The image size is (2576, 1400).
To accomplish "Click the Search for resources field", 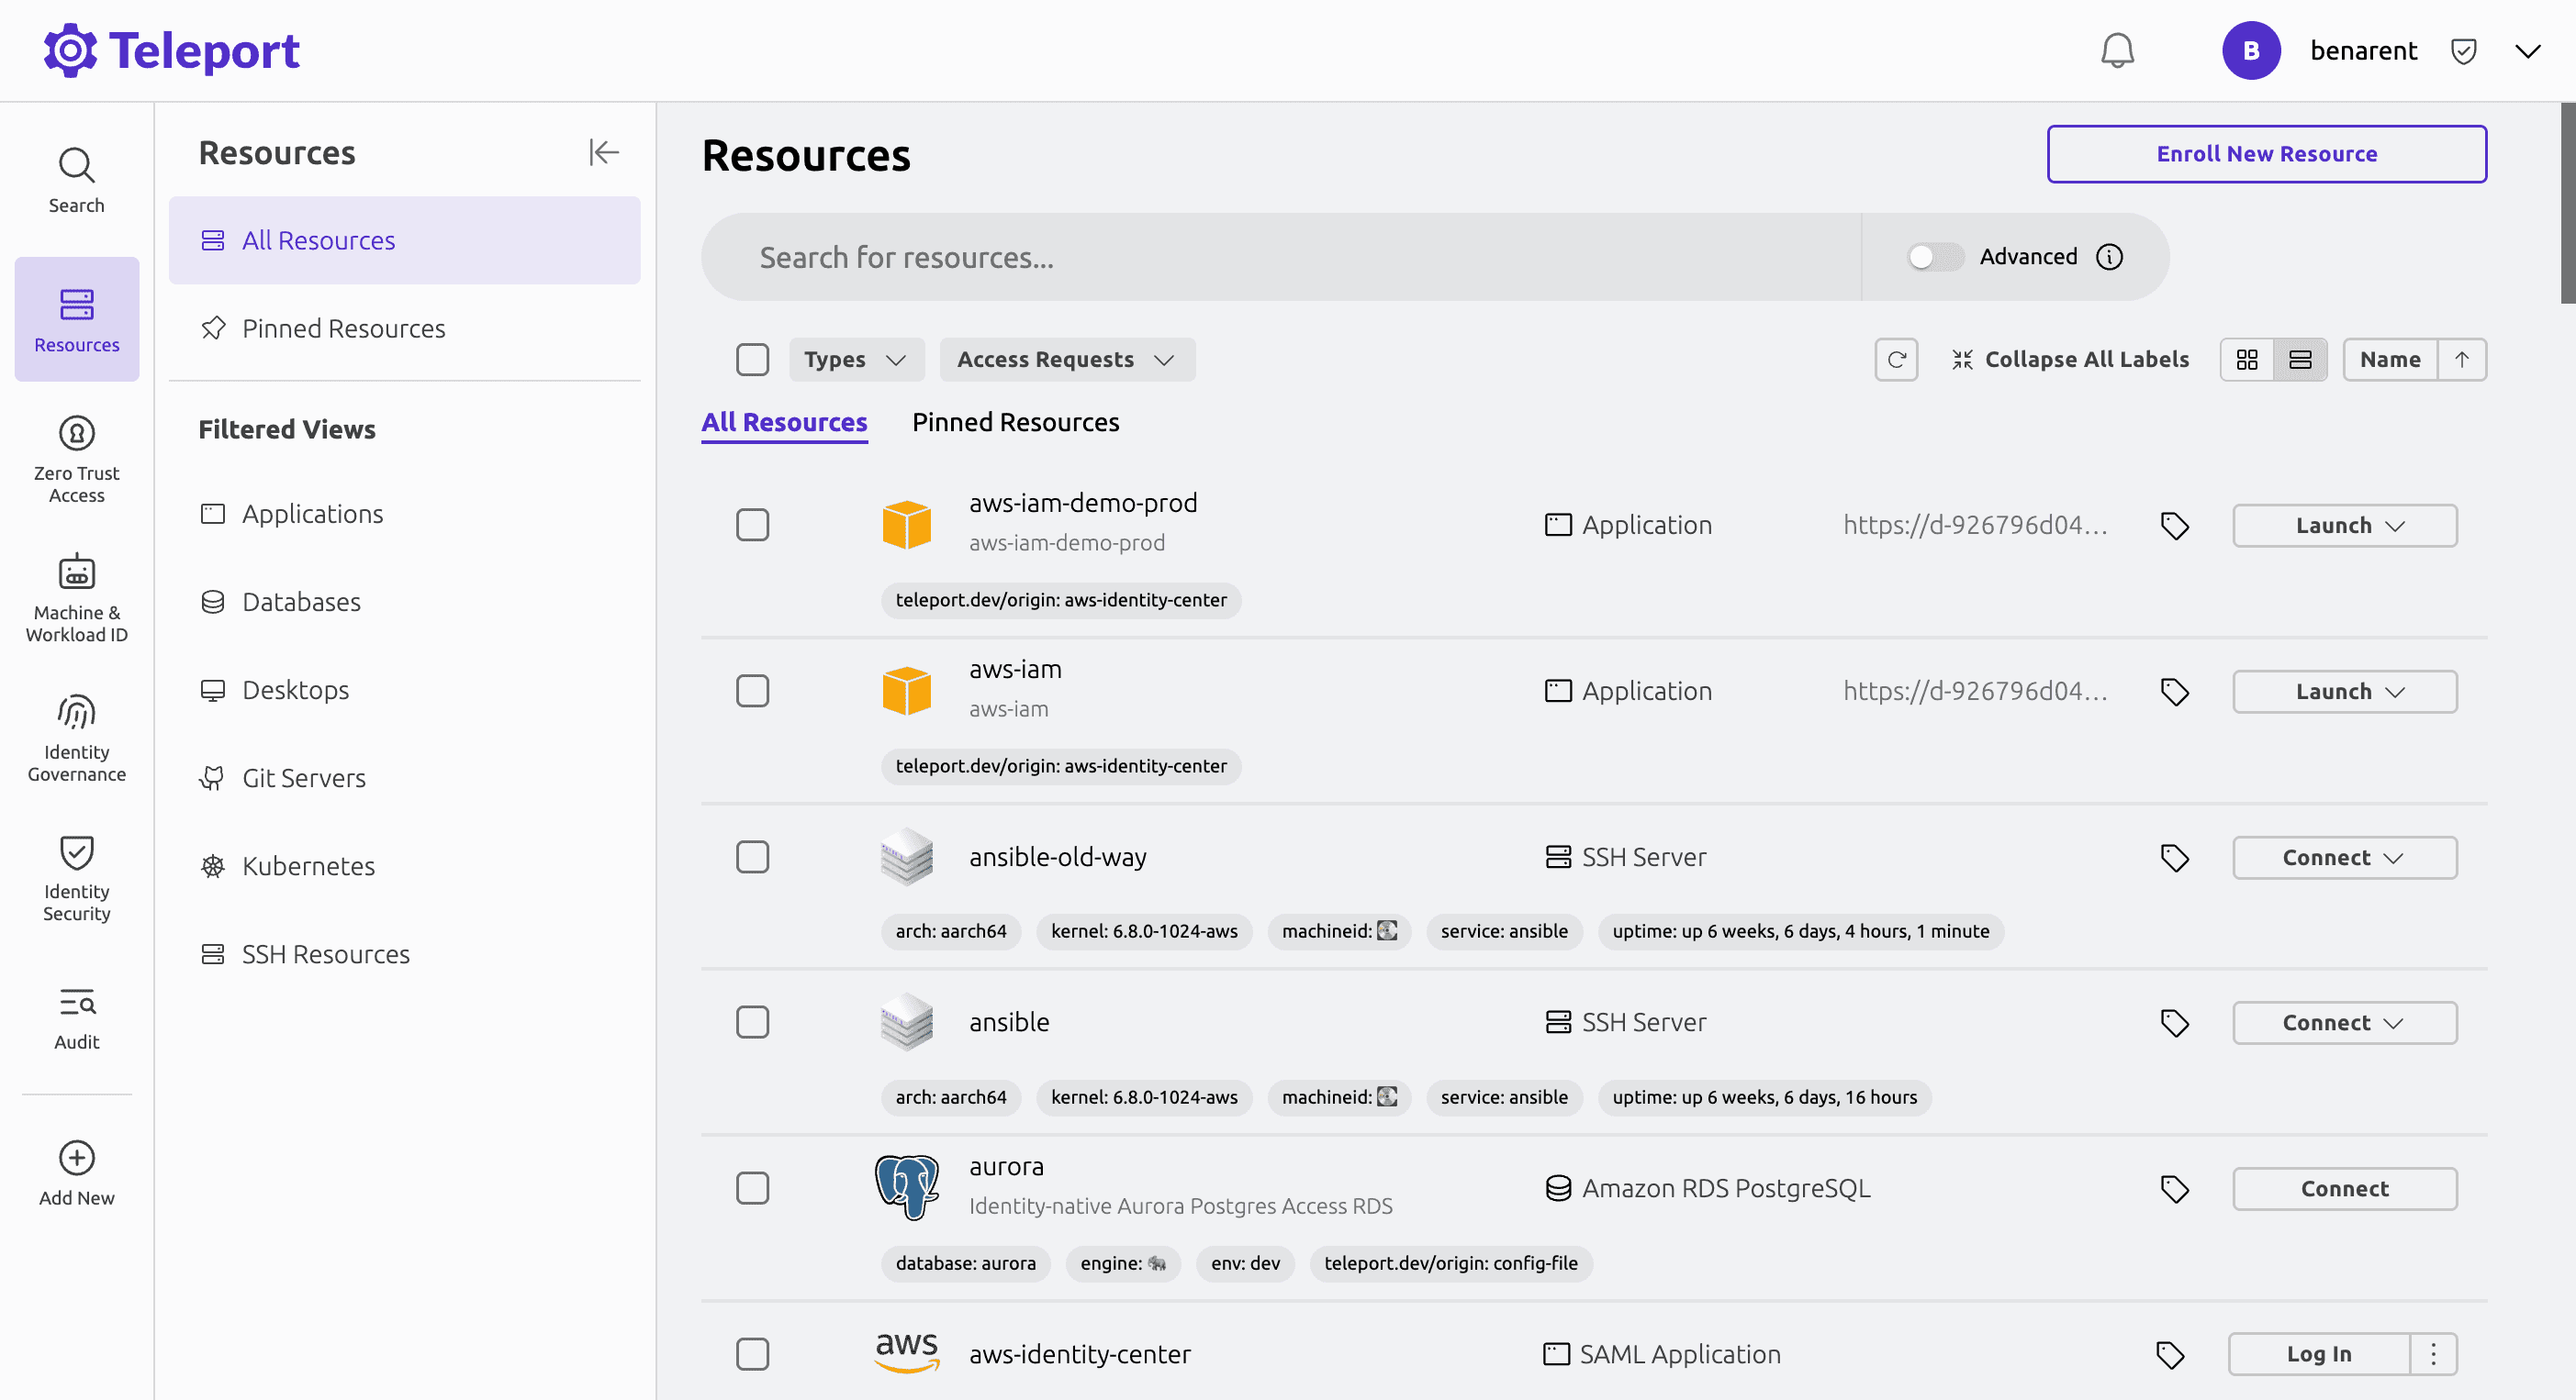I will coord(1280,258).
